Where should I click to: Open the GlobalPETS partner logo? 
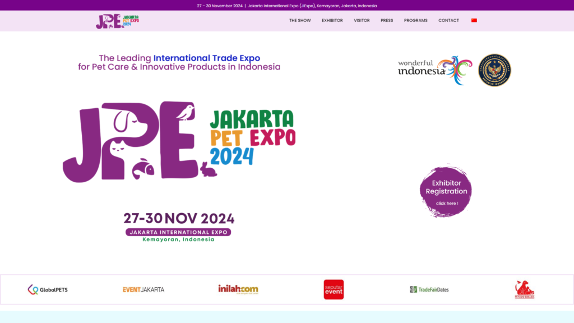click(48, 290)
